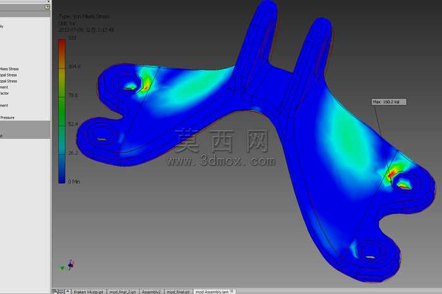Close the browser panel with the x
Image resolution: width=442 pixels, height=294 pixels.
48,1
